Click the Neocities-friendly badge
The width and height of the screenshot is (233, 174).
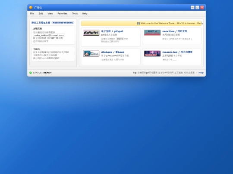point(63,23)
